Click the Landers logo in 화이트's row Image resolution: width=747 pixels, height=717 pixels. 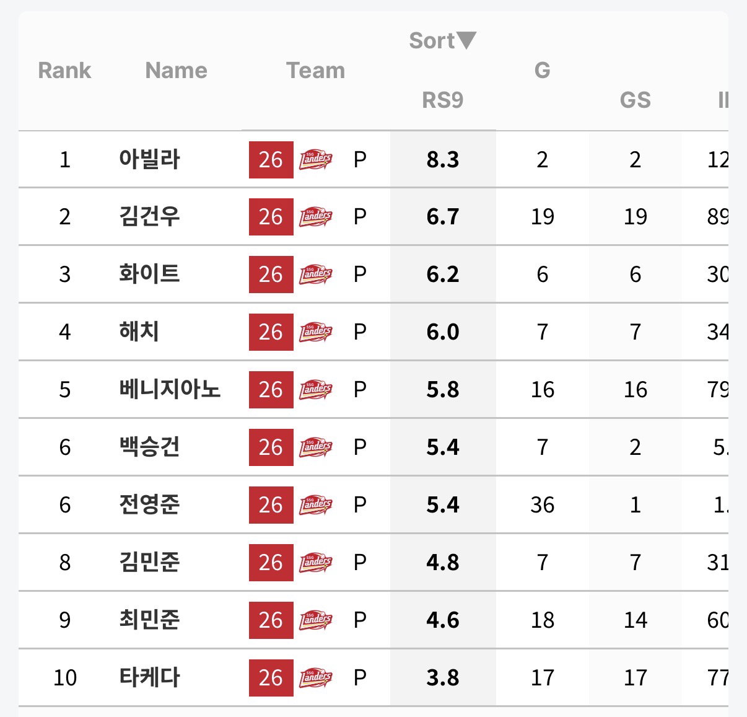point(316,275)
